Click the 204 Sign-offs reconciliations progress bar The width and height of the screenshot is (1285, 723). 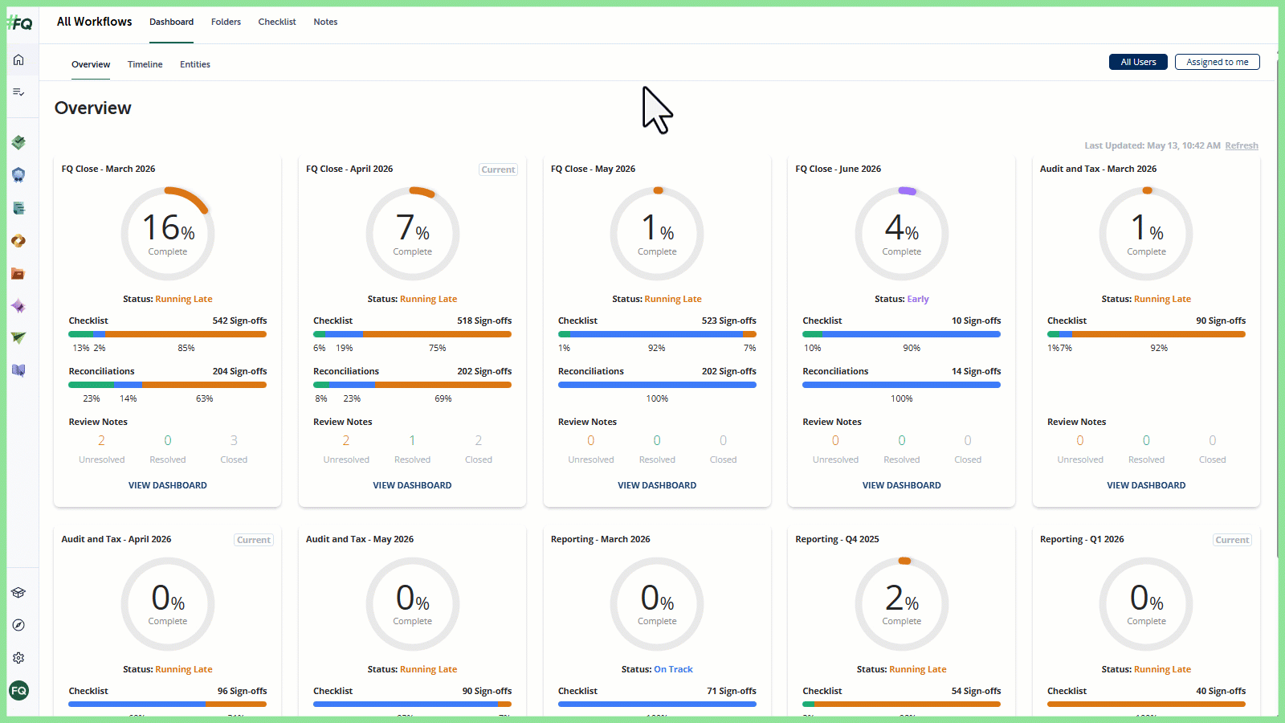(x=168, y=385)
